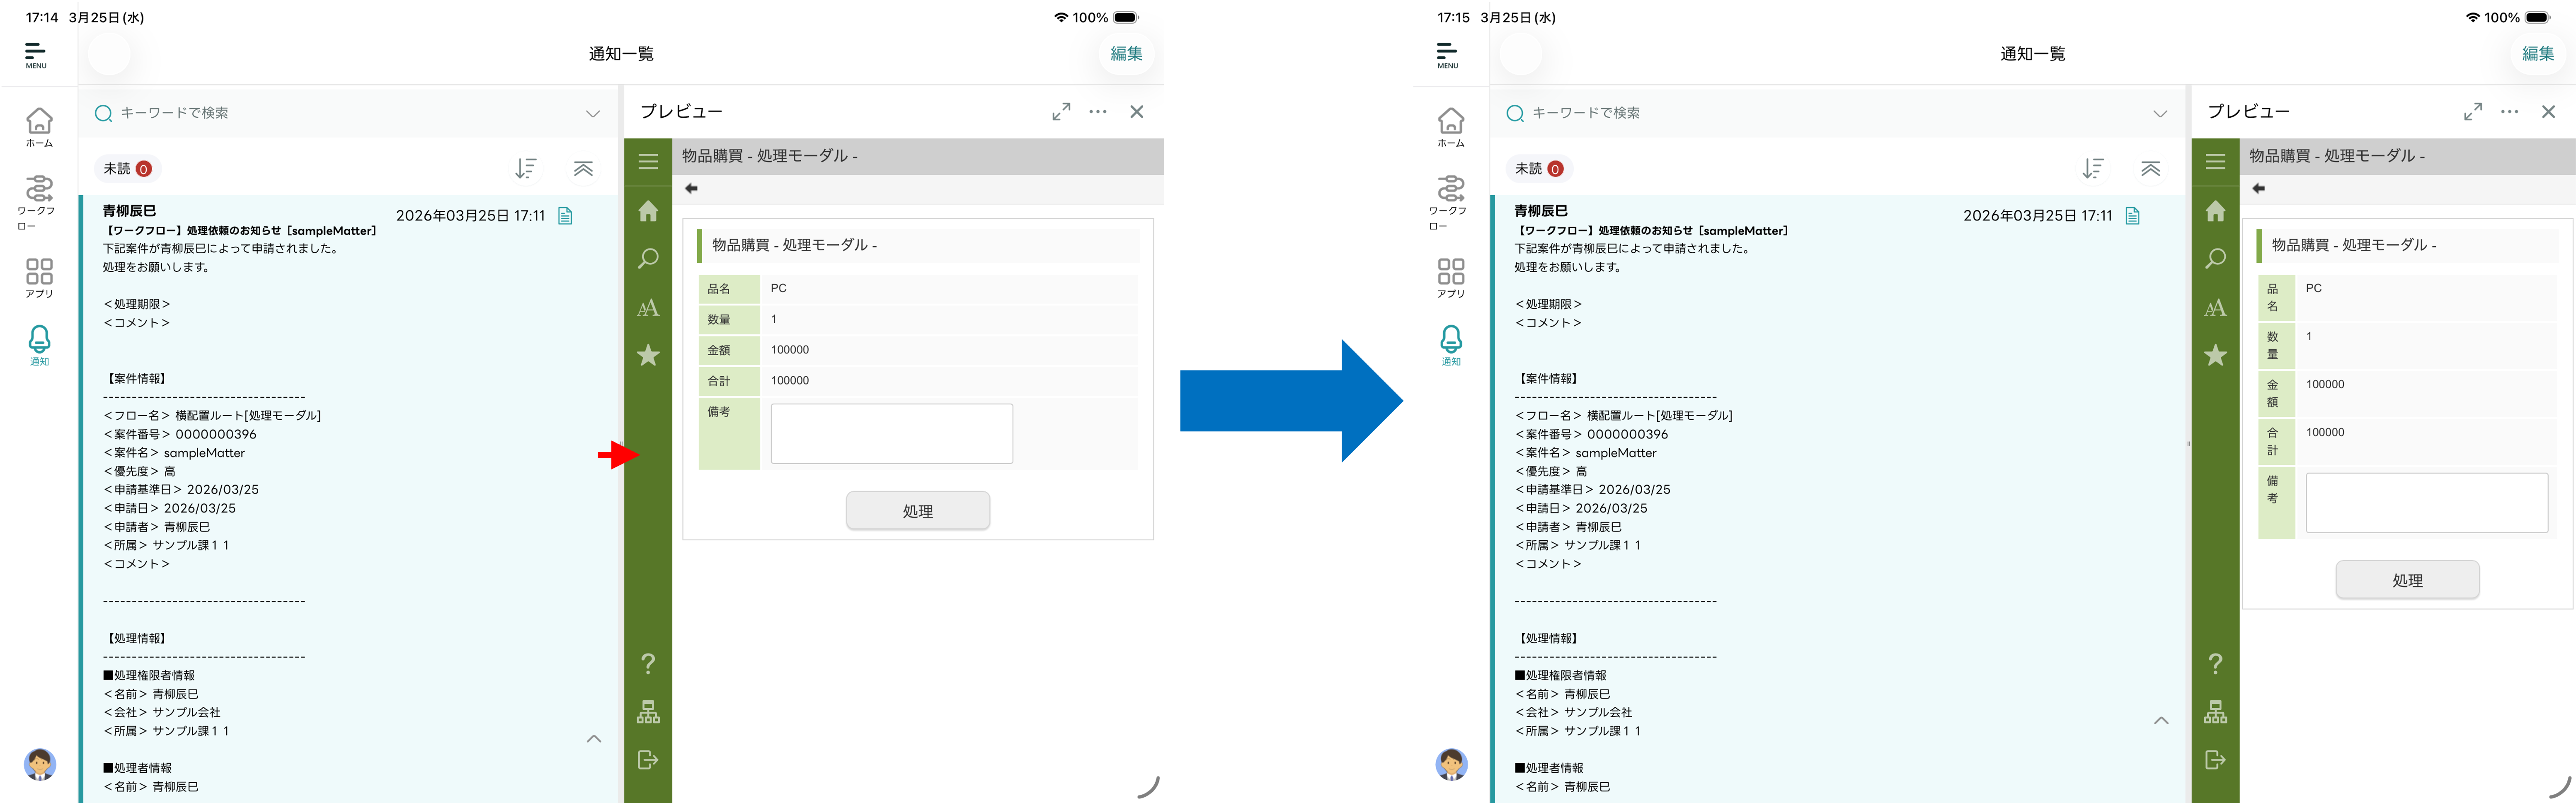Screen dimensions: 2576x803
Task: Tap 編集 button in the 17:14 screenshot
Action: (x=1126, y=54)
